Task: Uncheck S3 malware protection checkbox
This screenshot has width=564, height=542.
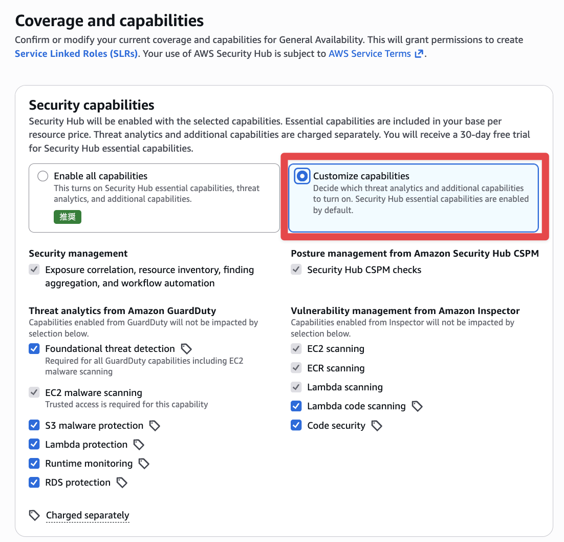Action: 34,426
